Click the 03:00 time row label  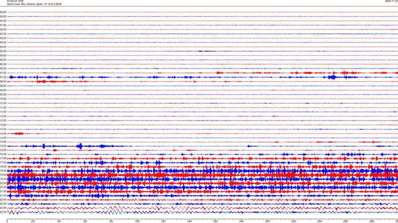3,38
